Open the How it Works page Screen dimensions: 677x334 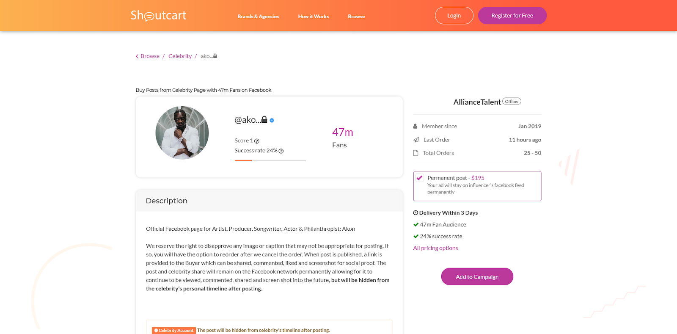pos(313,17)
